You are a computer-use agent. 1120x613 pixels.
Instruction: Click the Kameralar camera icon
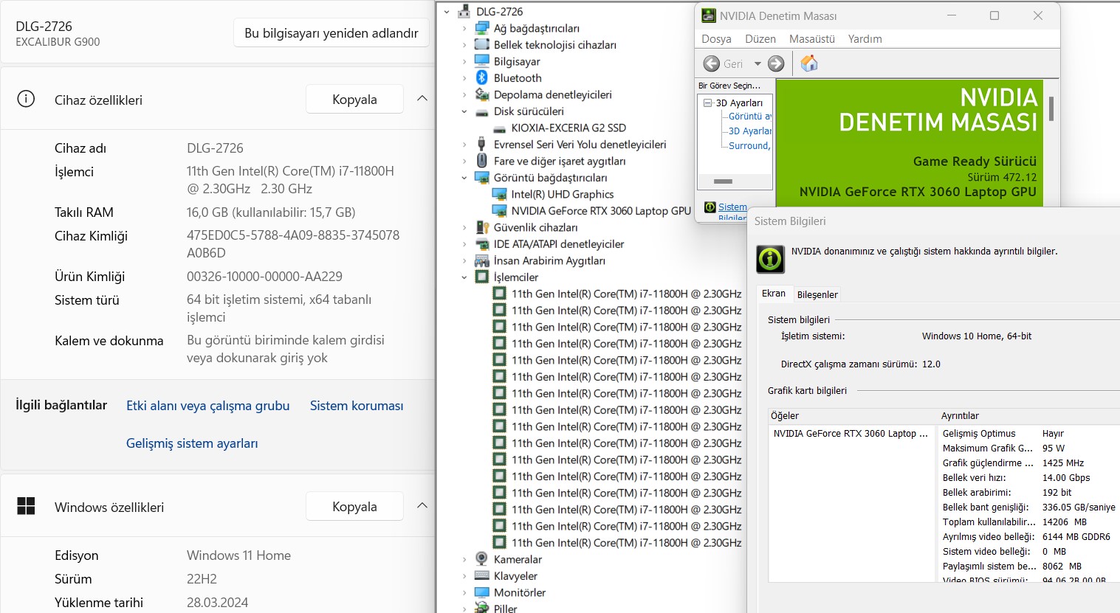pyautogui.click(x=482, y=559)
